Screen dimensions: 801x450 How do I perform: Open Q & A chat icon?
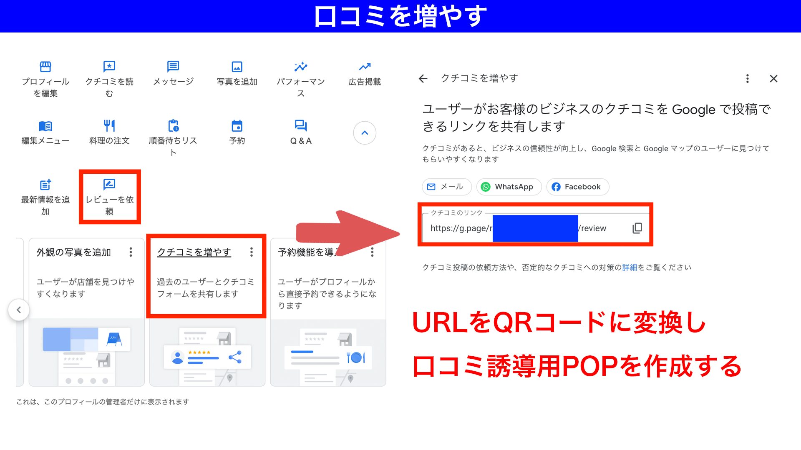(301, 125)
